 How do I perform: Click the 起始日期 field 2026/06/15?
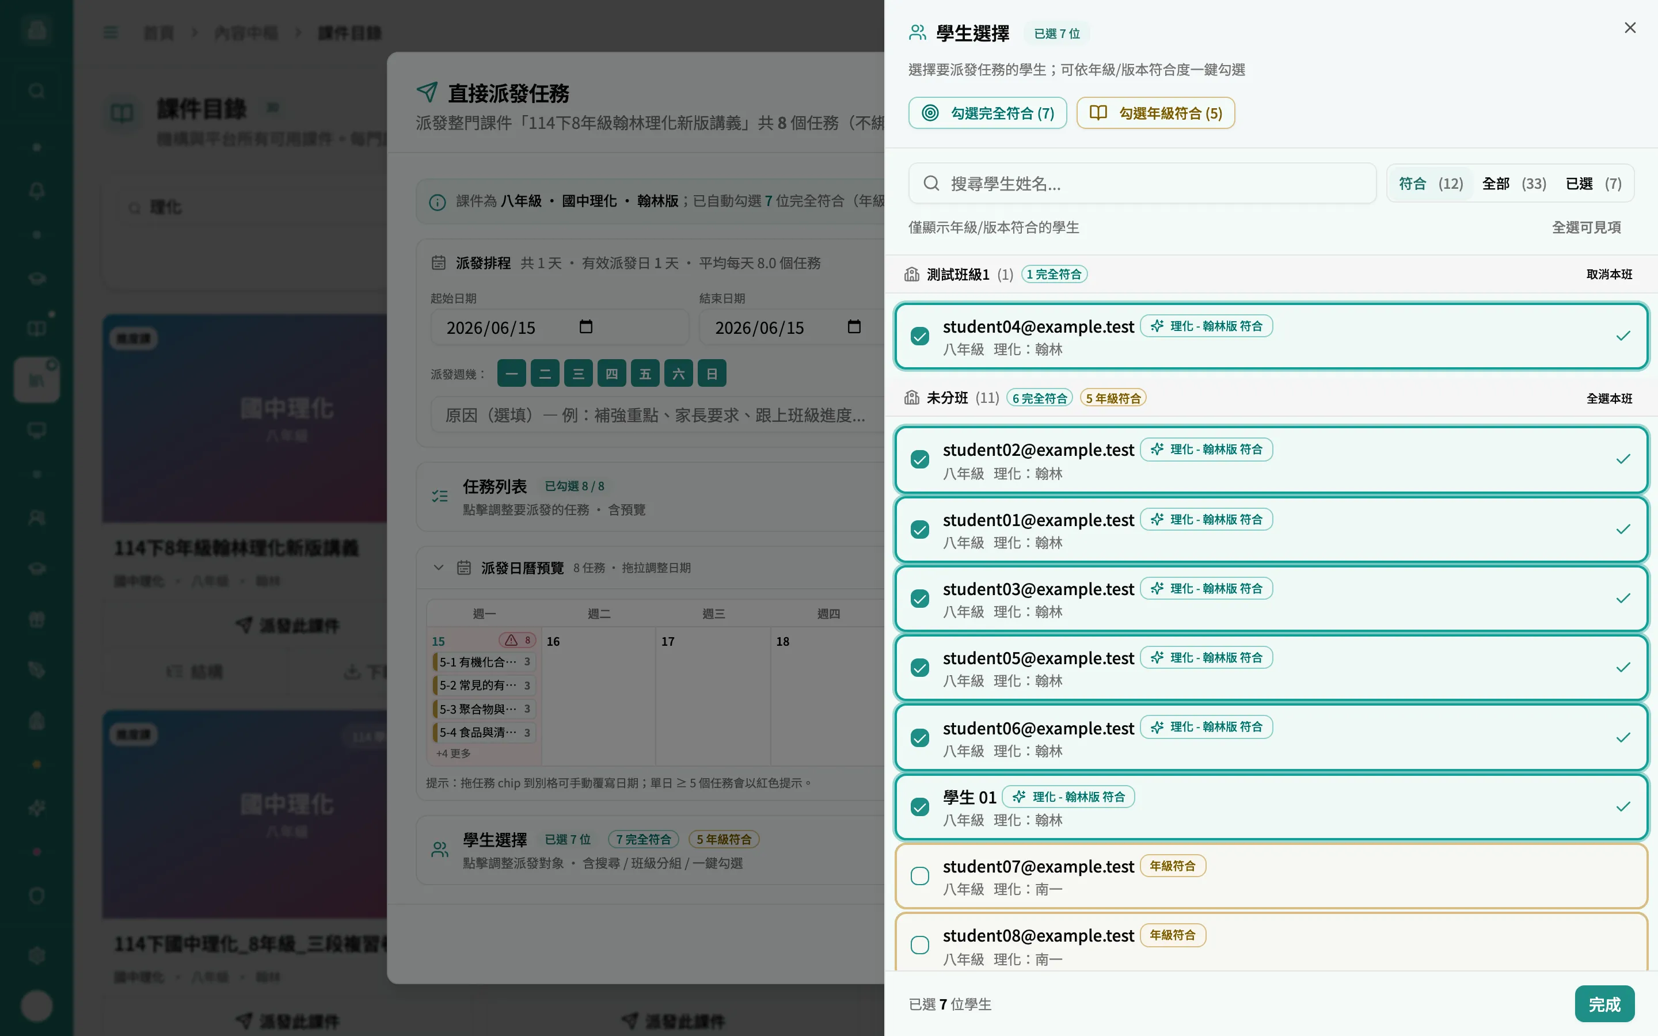point(559,327)
